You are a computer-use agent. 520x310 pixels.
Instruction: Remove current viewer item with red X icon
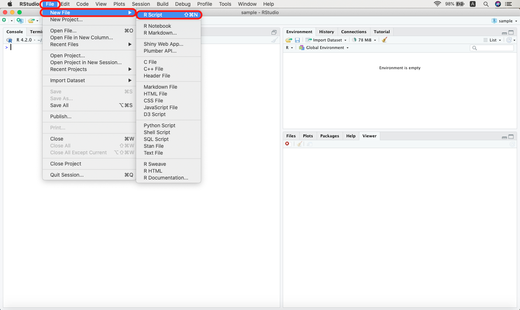point(287,144)
